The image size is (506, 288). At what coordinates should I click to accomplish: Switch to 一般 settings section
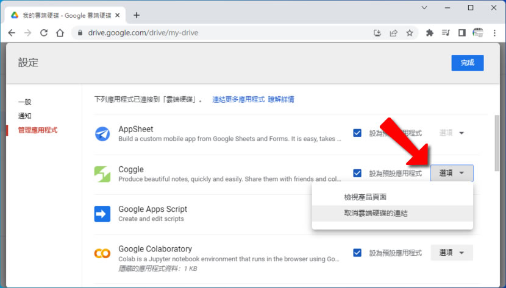(24, 102)
